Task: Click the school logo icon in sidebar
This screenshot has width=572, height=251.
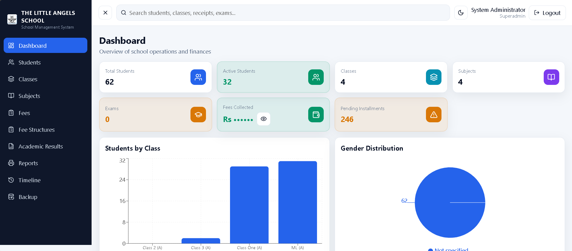Action: point(12,19)
